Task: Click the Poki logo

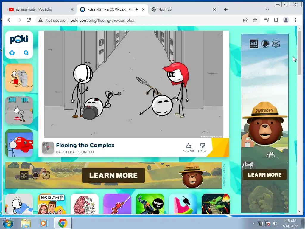Action: click(19, 39)
